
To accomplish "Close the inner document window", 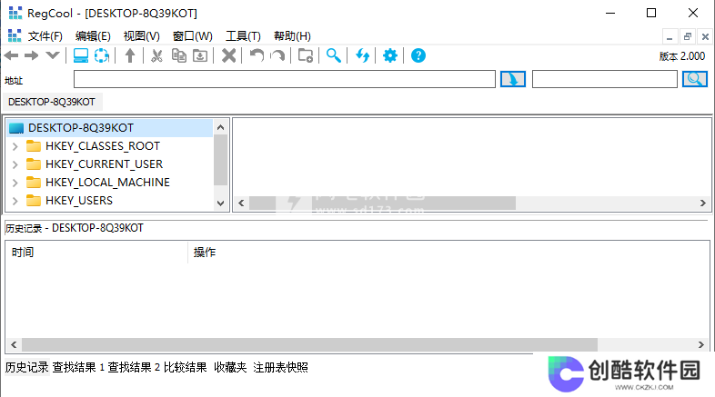I will pos(705,36).
